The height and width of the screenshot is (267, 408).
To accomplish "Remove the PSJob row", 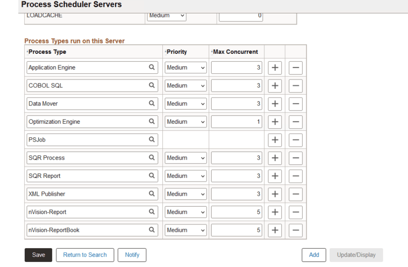I will [296, 140].
